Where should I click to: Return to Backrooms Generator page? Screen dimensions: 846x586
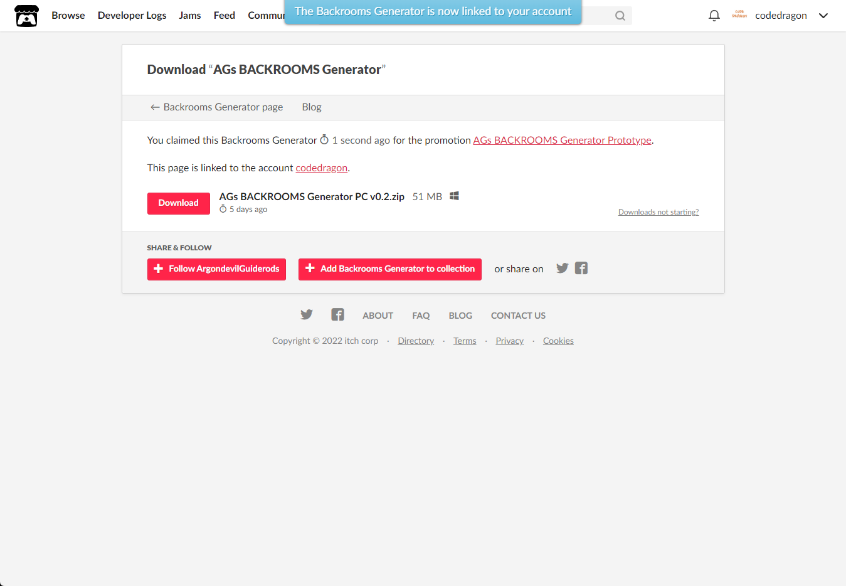pos(216,107)
